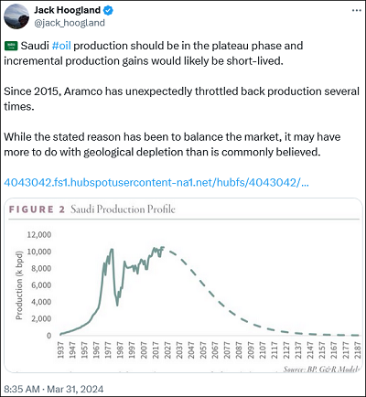Click the tweet text about geological depletion
Image resolution: width=366 pixels, height=397 pixels.
[x=172, y=145]
